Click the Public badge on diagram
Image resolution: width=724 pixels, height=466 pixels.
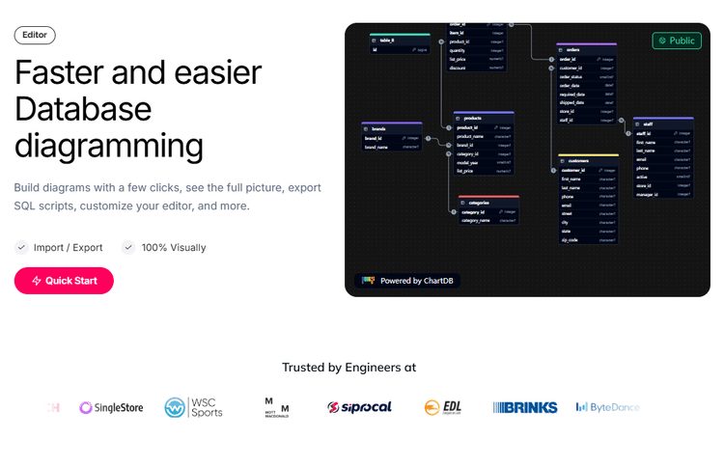pyautogui.click(x=676, y=41)
